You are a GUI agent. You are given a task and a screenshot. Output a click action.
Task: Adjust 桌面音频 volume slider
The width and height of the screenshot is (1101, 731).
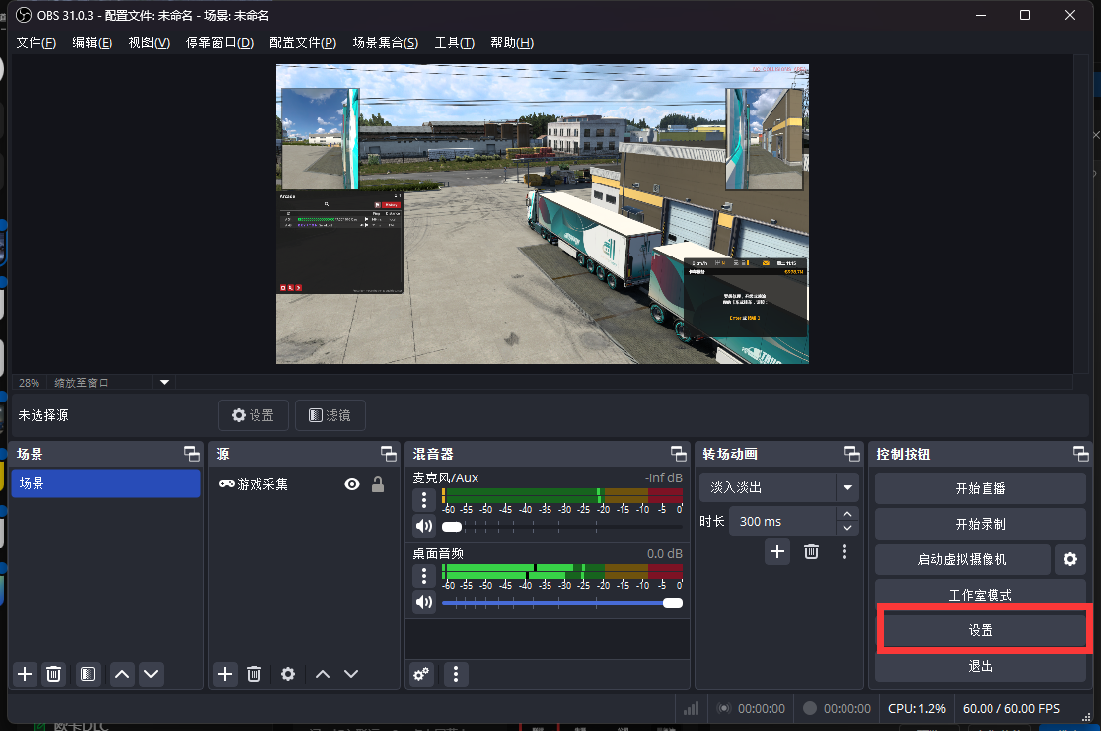coord(561,603)
